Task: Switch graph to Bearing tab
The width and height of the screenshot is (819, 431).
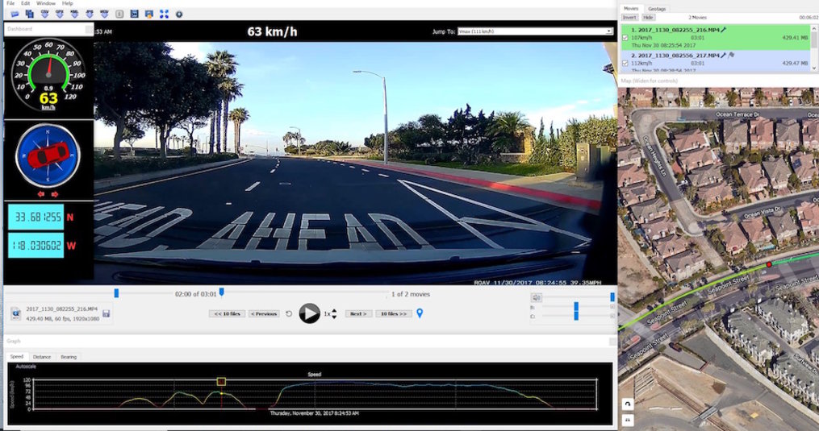Action: pyautogui.click(x=69, y=357)
